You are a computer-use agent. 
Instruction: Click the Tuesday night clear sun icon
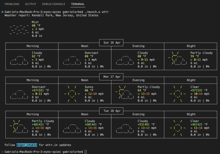(x=178, y=128)
